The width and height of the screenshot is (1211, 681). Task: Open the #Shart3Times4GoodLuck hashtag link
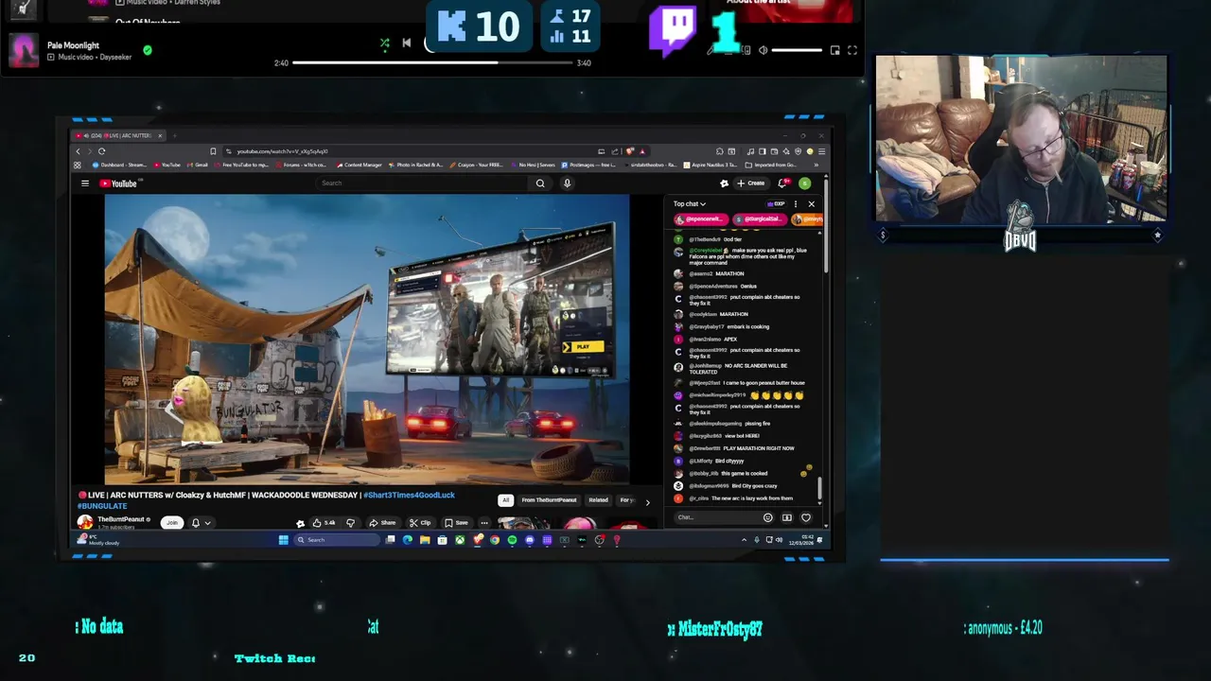[409, 495]
